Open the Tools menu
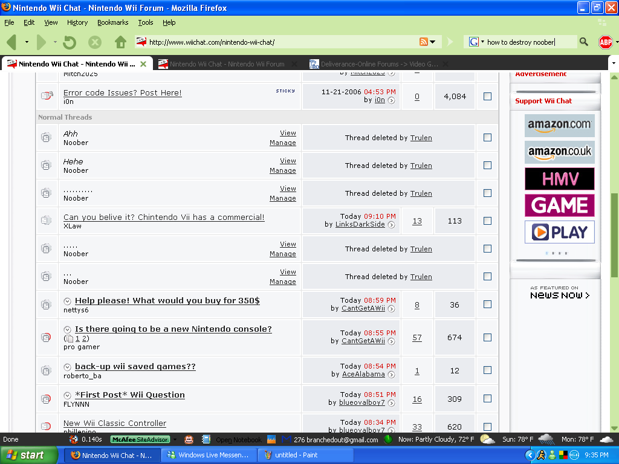The image size is (619, 464). point(146,22)
